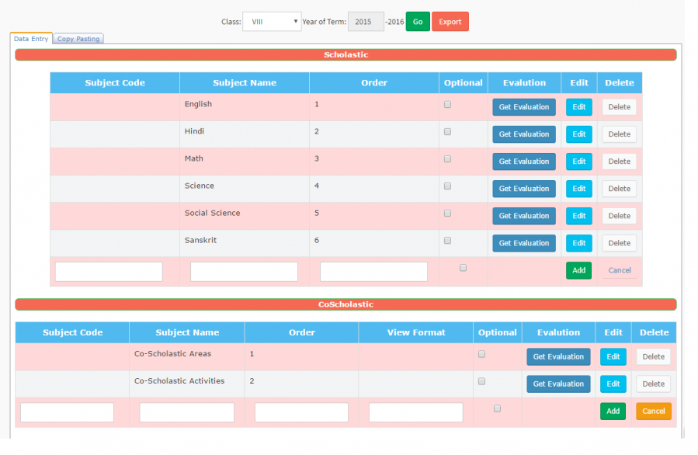Focus the CoScholastic View Format input field

click(x=415, y=412)
